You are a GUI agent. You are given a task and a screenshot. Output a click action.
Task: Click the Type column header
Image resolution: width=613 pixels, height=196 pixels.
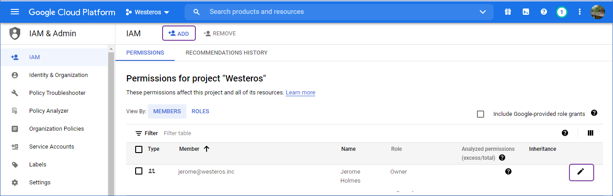click(x=154, y=149)
